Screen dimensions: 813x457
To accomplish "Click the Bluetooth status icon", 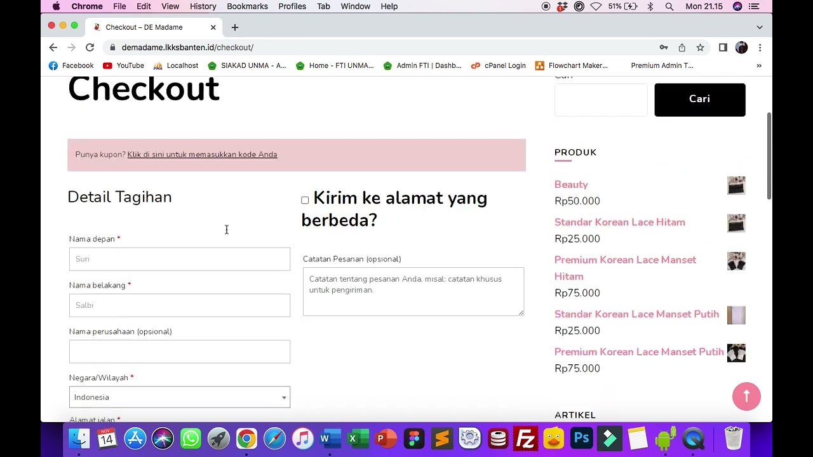I will [650, 6].
